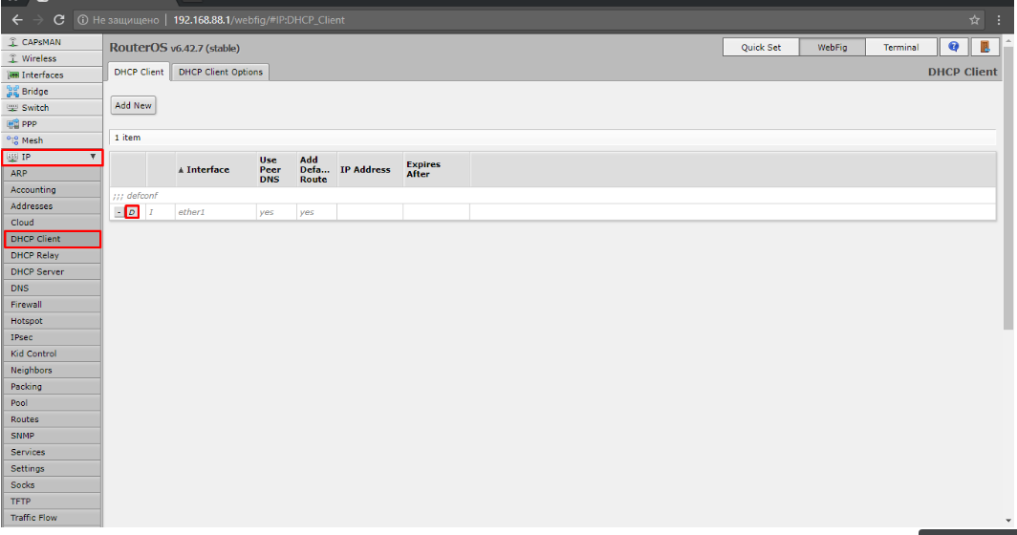Open the DHCP Server submenu item
Screen dimensions: 1017x535
coord(52,271)
